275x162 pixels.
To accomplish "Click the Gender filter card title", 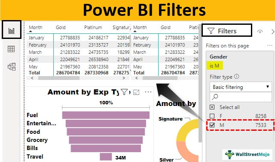I will [218, 57].
